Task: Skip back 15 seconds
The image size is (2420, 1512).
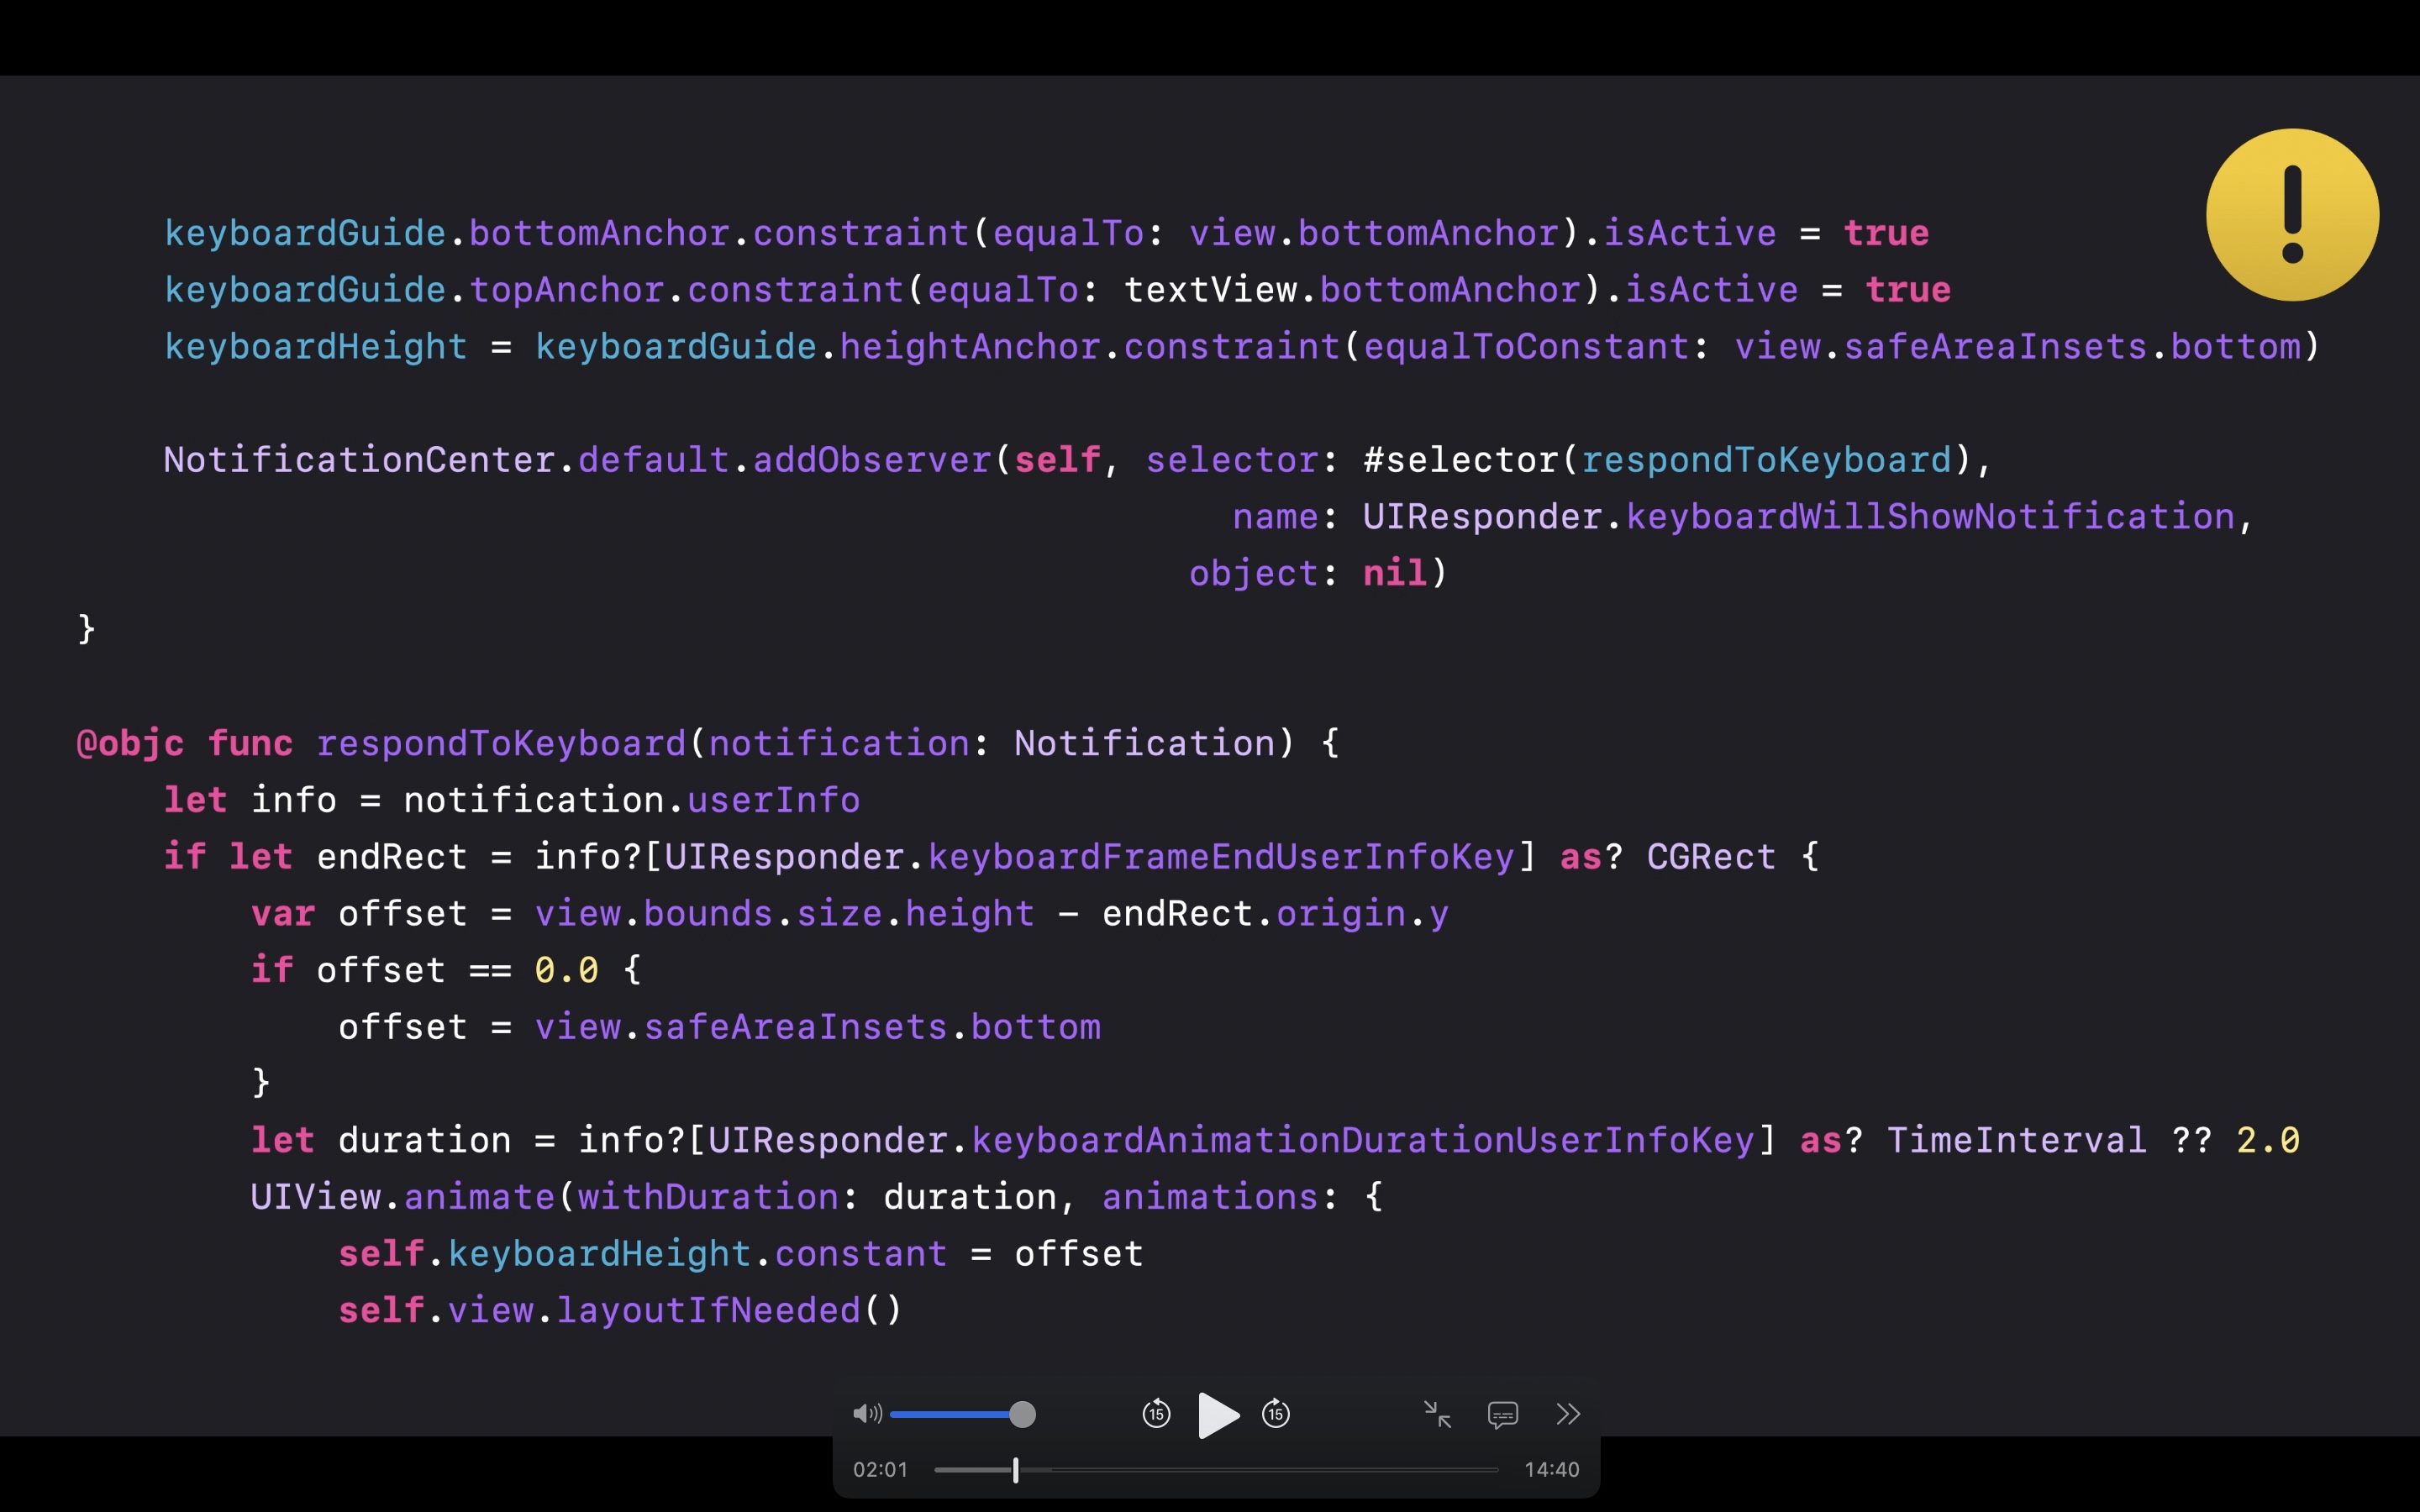Action: (1156, 1414)
